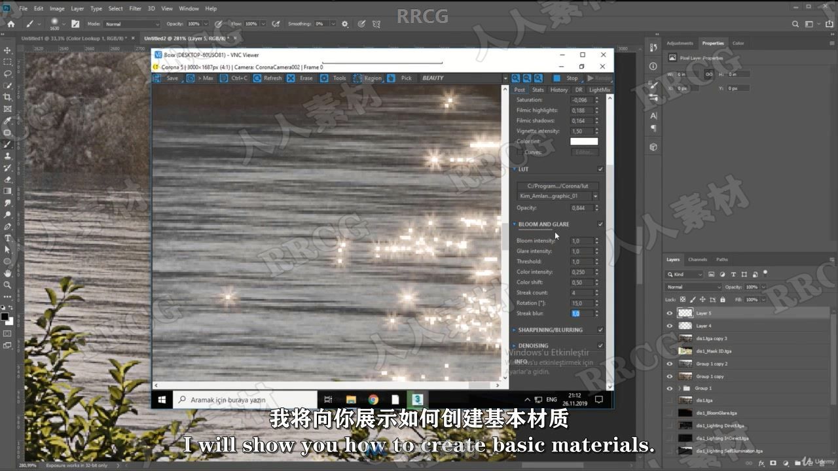Switch to the Channels tab

tap(697, 260)
